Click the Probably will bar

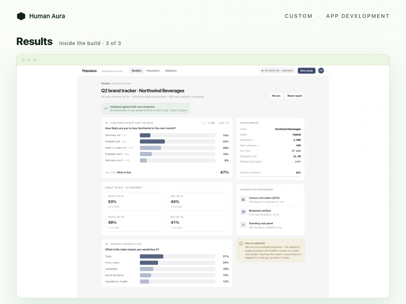point(177,141)
